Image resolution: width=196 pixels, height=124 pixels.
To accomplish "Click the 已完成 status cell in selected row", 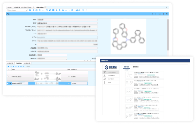I will (x=74, y=83).
